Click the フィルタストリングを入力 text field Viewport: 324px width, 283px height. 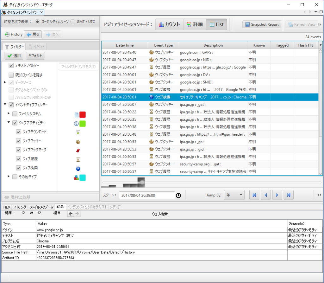[78, 67]
